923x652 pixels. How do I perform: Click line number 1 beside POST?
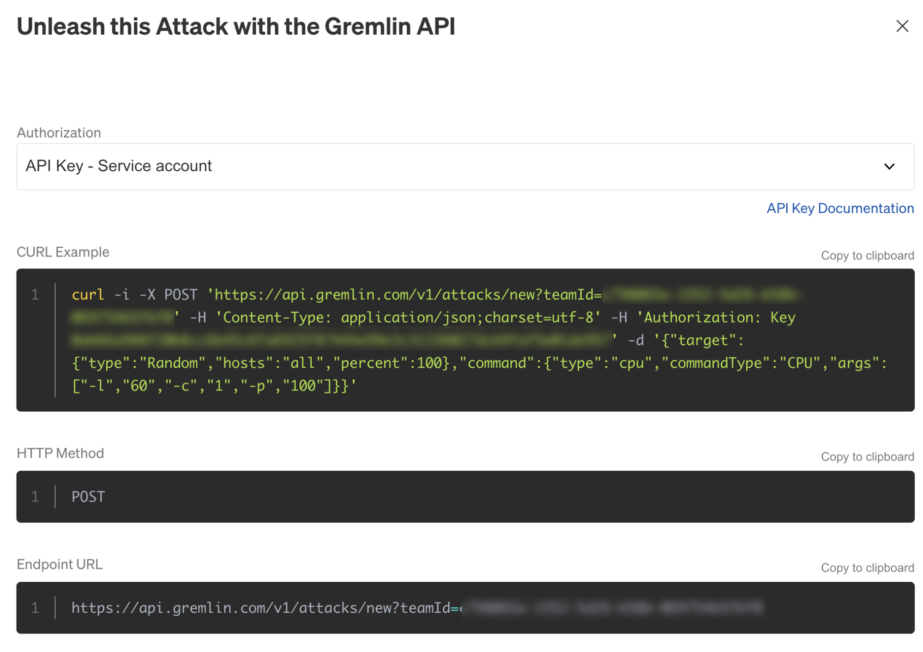click(35, 497)
